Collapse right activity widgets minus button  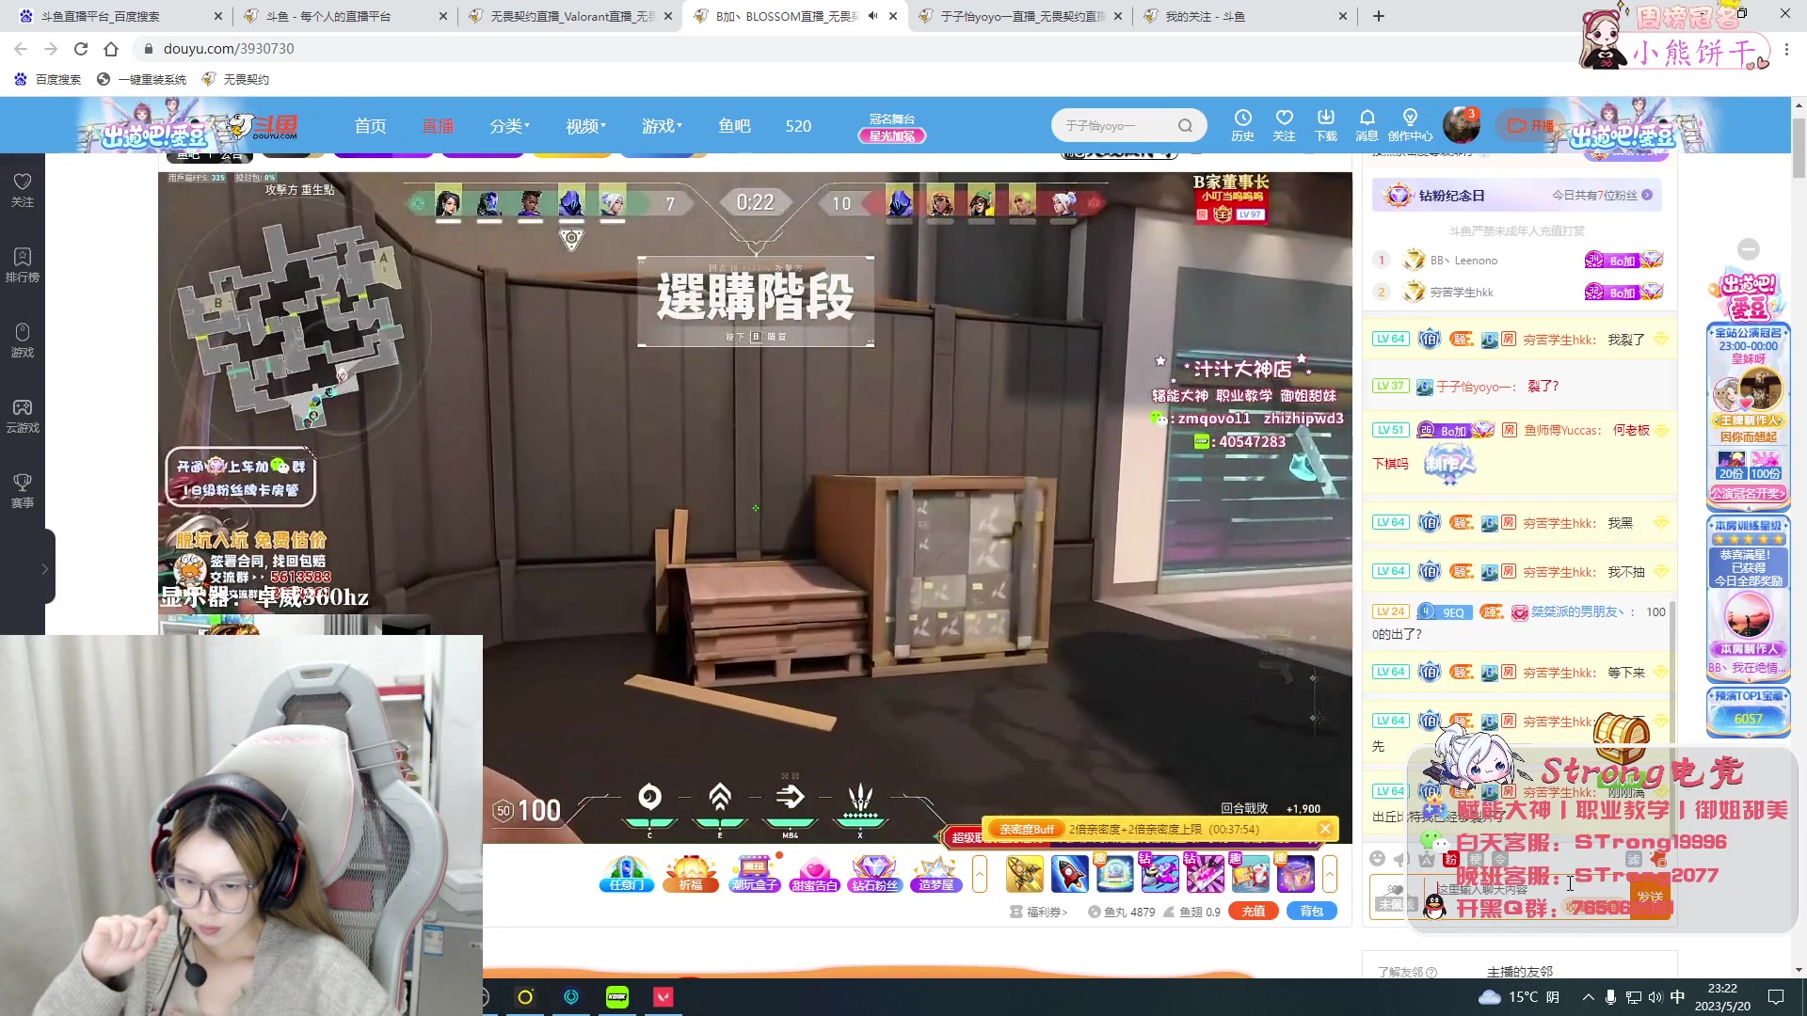(x=1749, y=249)
